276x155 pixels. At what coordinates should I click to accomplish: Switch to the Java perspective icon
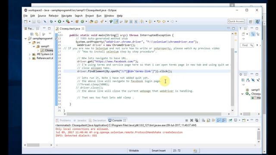point(257,22)
